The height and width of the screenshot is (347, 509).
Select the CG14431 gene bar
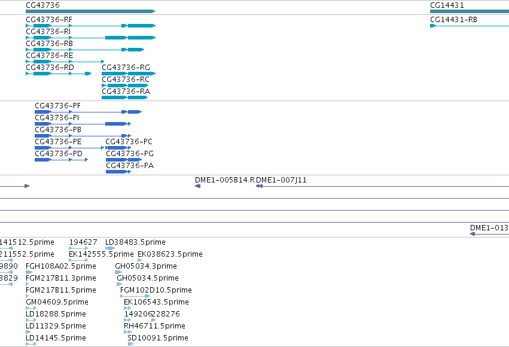click(x=470, y=11)
